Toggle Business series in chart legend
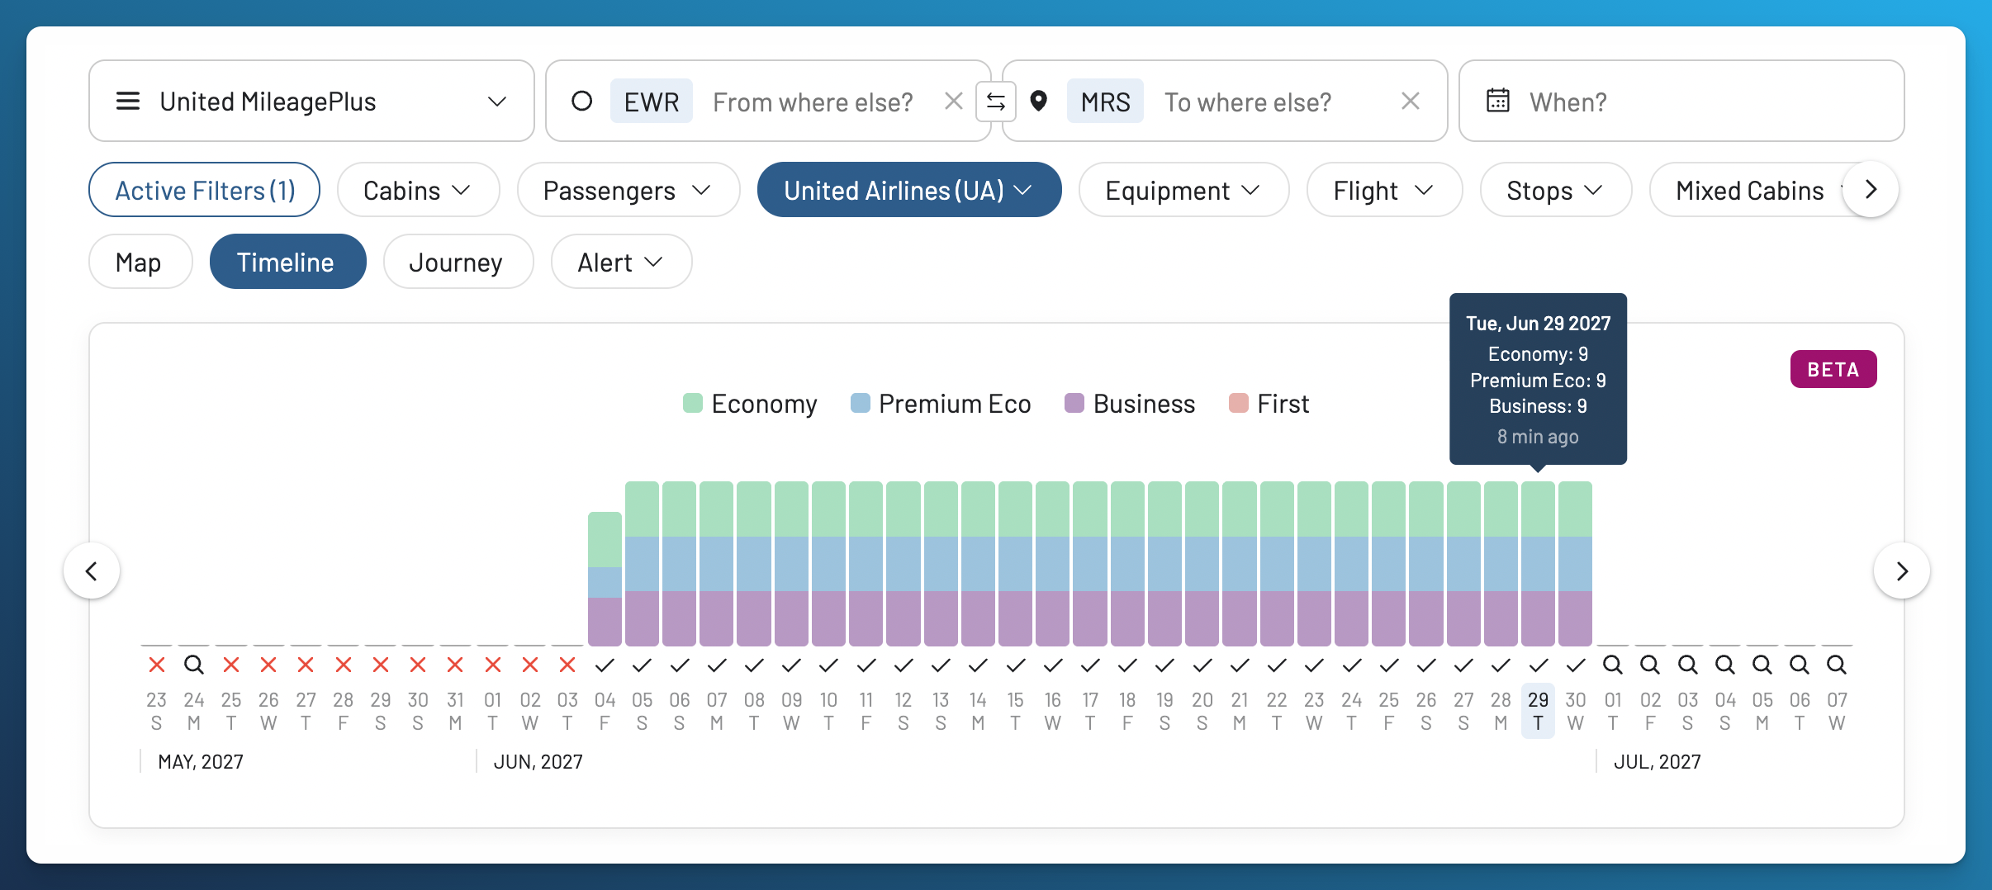The height and width of the screenshot is (890, 1992). (x=1130, y=404)
